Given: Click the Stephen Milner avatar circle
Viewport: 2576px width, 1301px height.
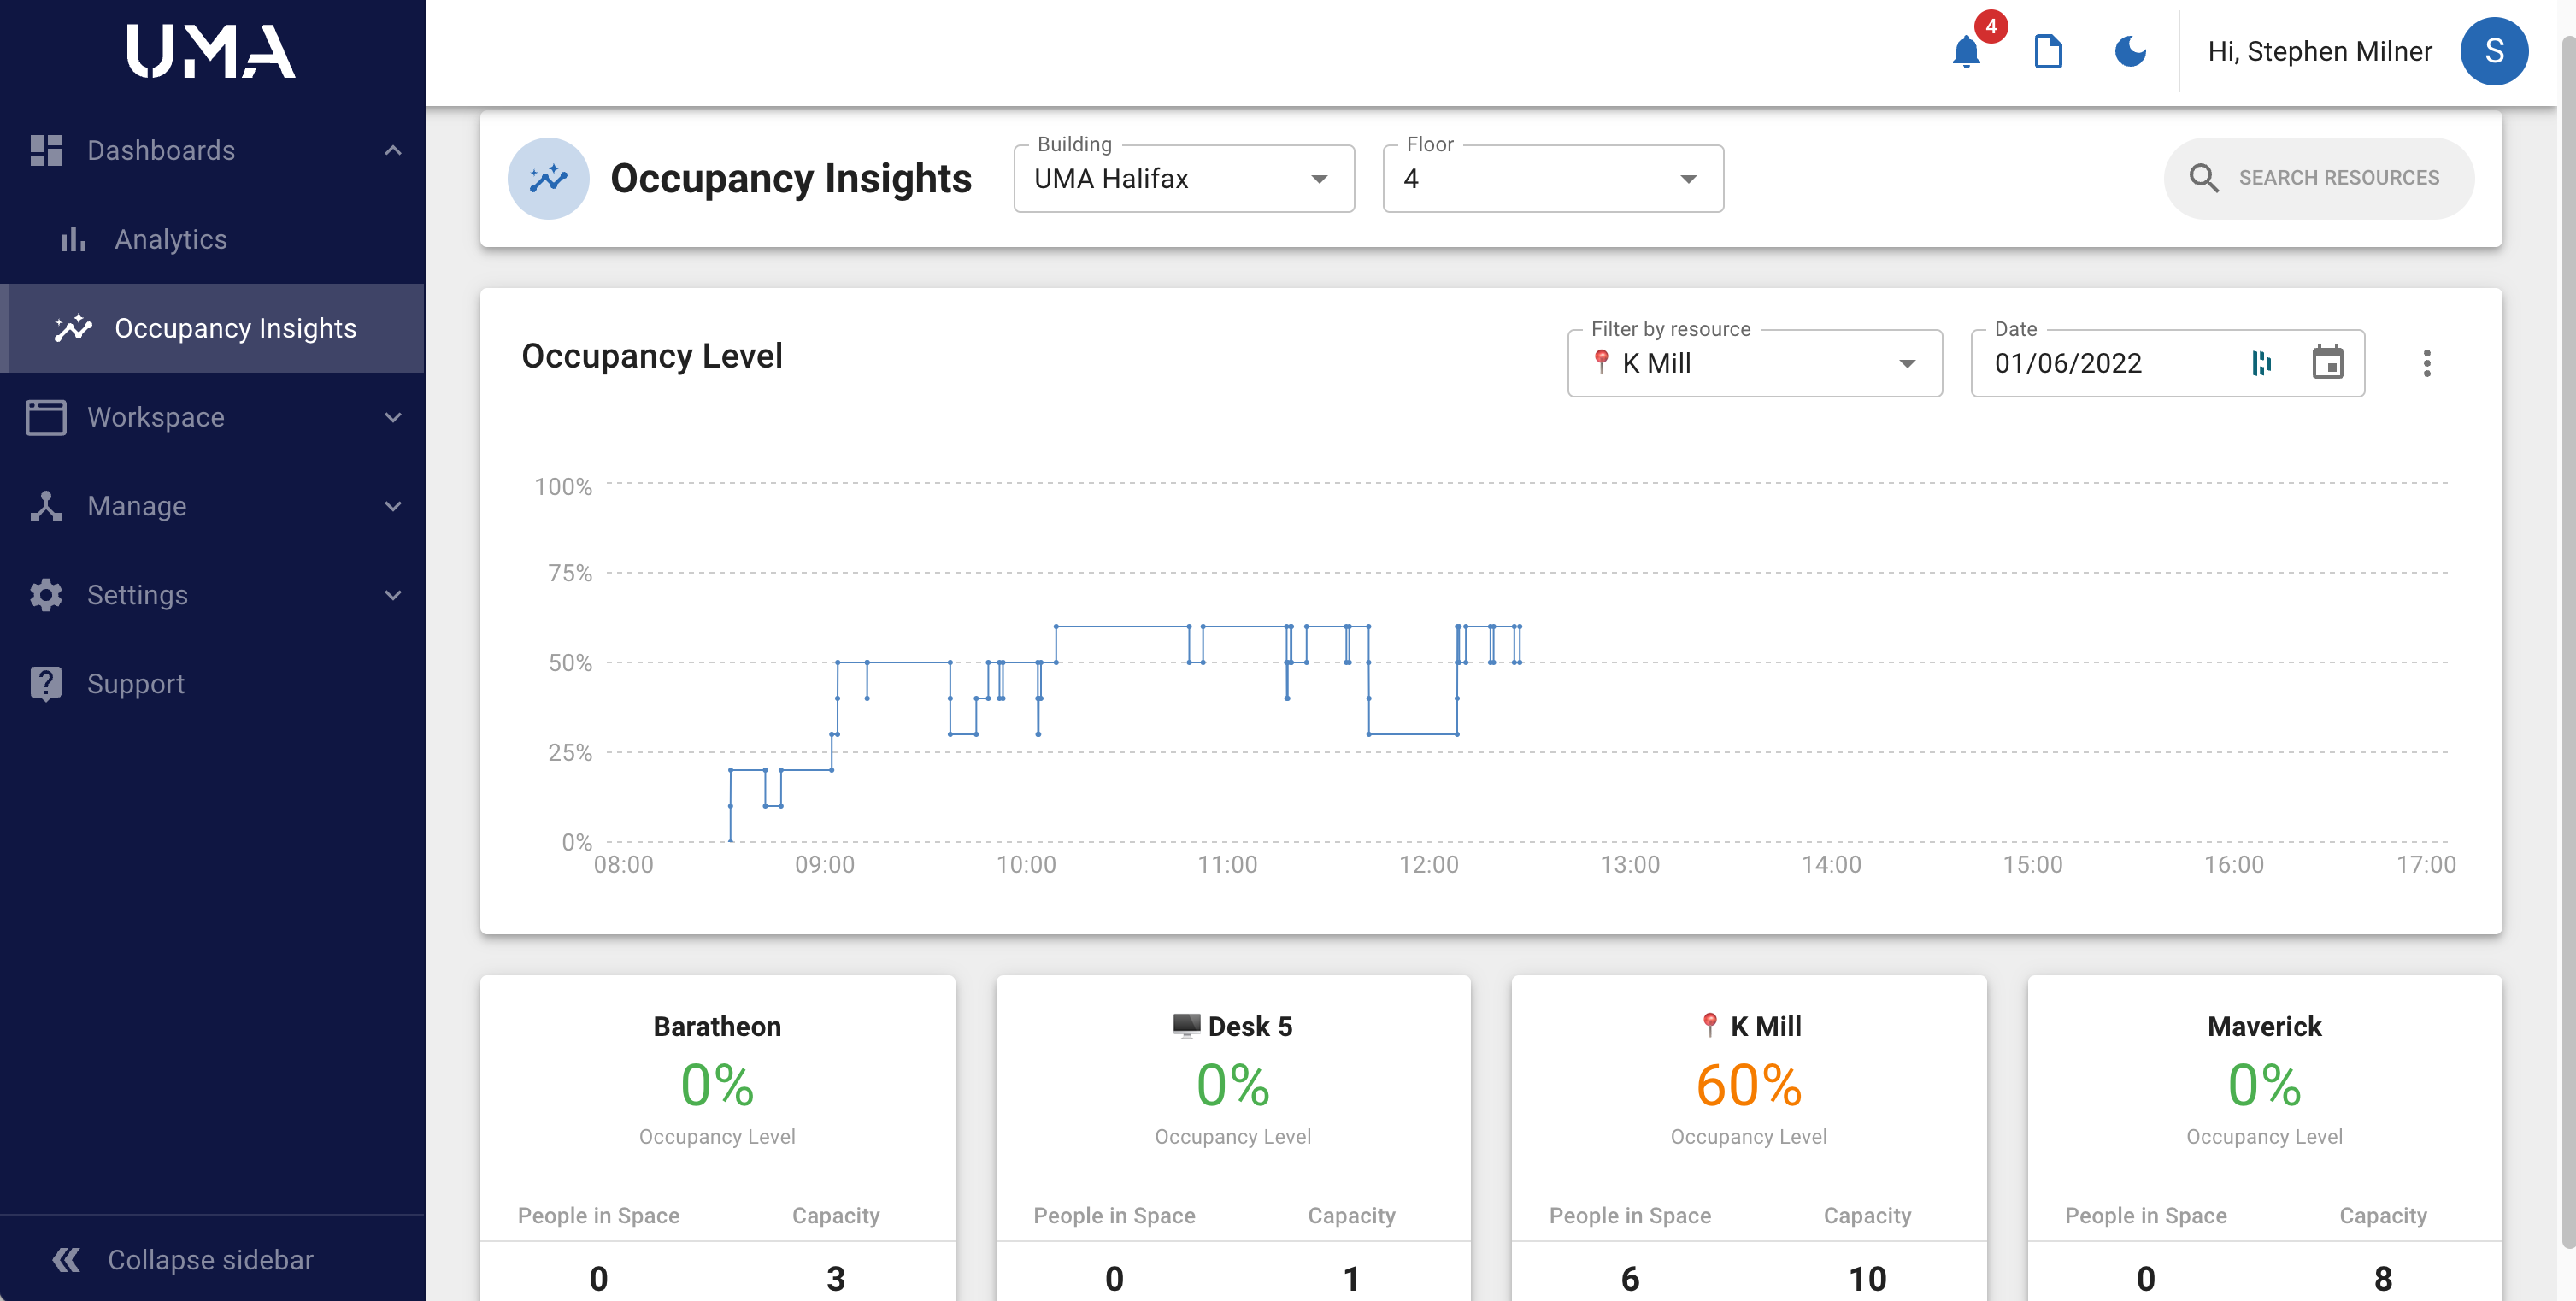Looking at the screenshot, I should pos(2493,52).
